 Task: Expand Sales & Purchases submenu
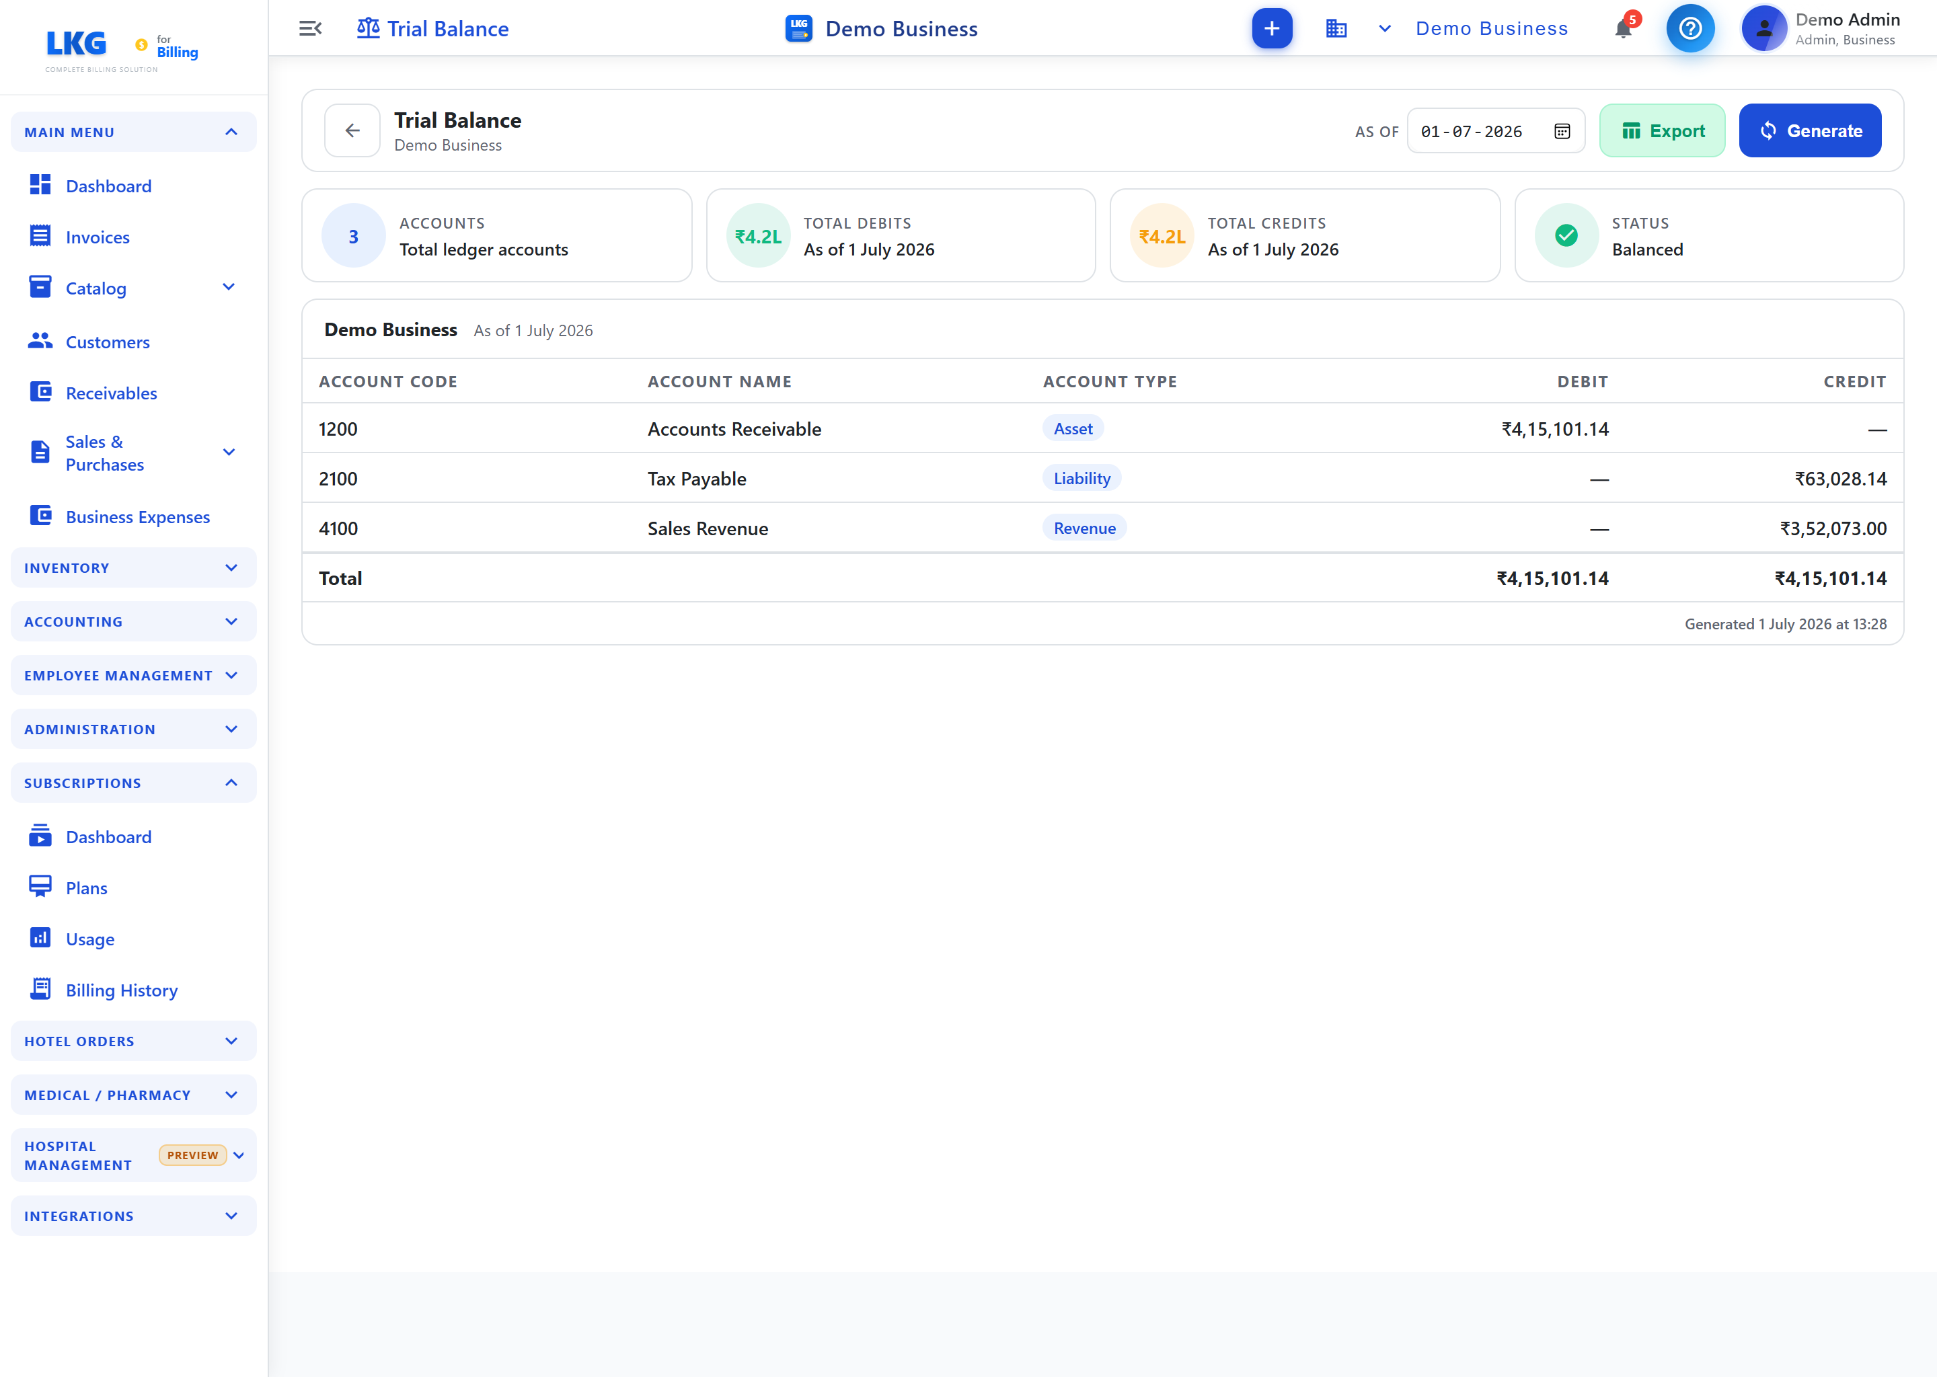pos(229,453)
